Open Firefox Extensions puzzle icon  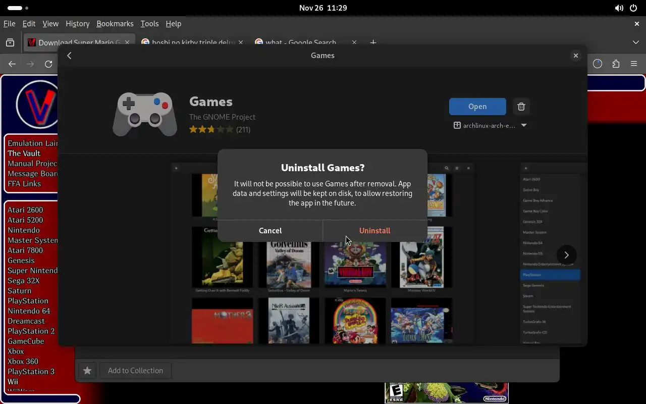[616, 64]
